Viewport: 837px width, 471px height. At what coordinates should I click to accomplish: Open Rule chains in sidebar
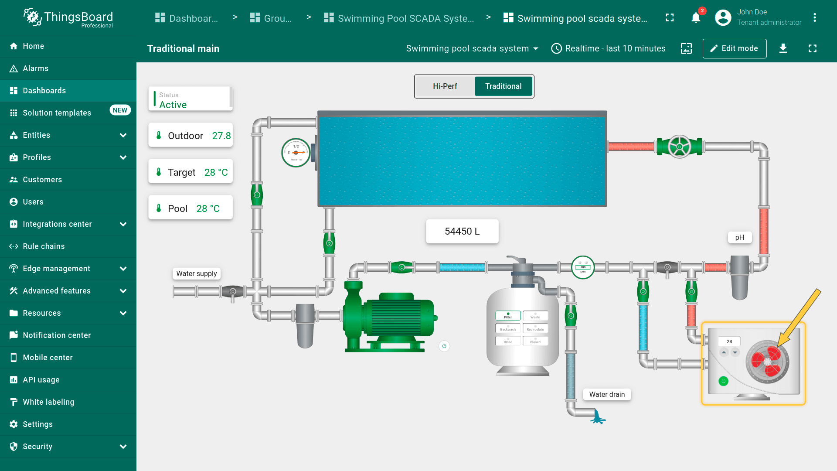click(x=44, y=246)
